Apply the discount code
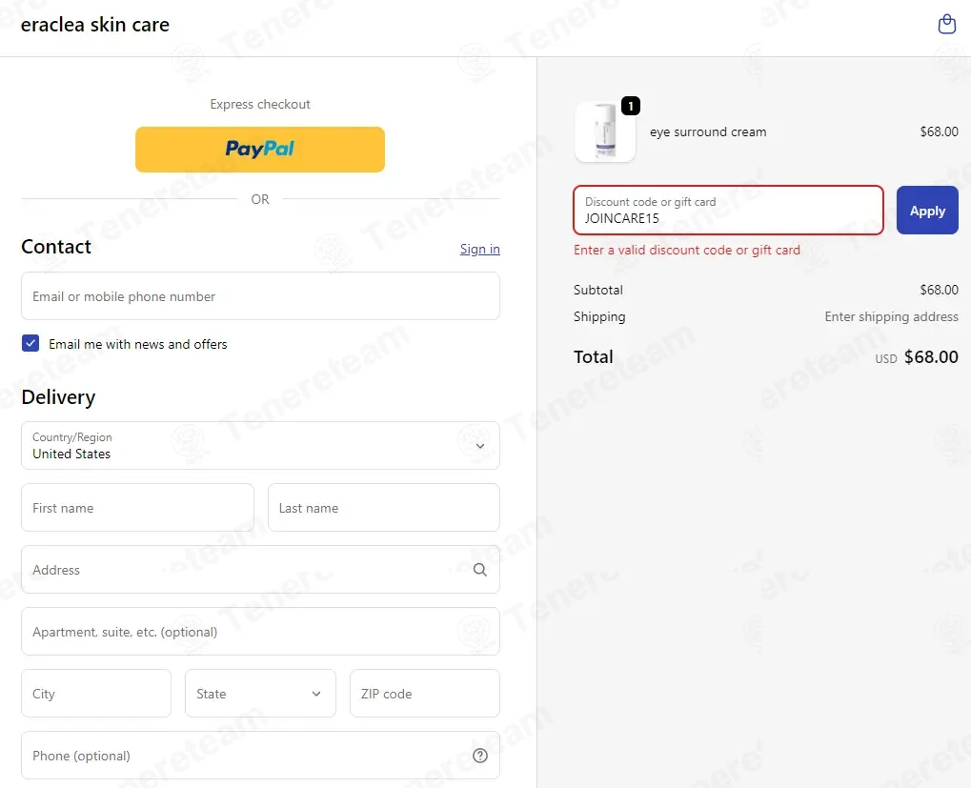Viewport: 971px width, 788px height. click(x=927, y=211)
